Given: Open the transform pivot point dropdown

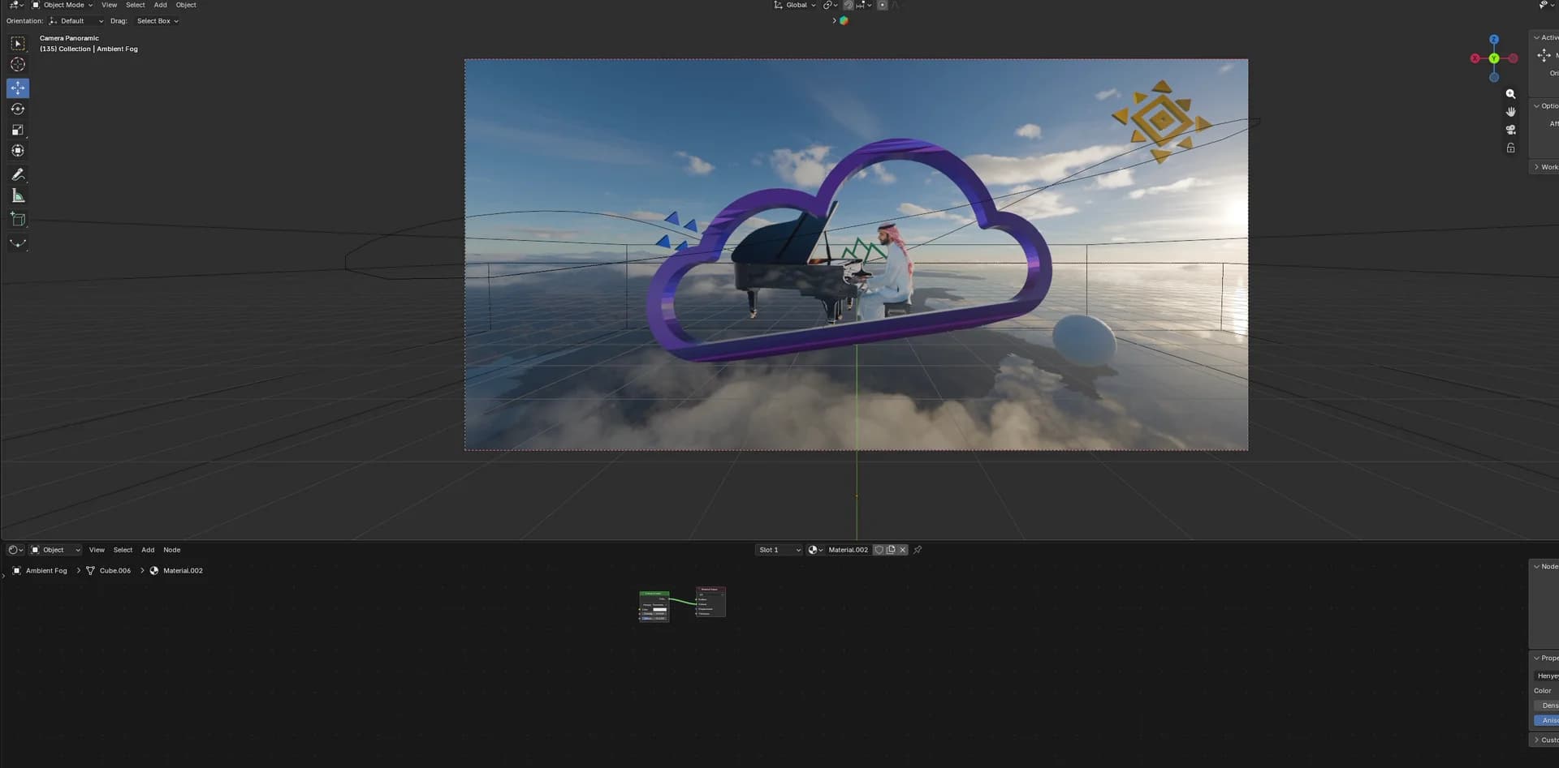Looking at the screenshot, I should point(831,5).
